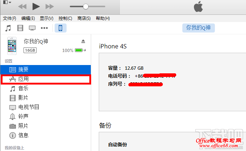Click the 你我的Q神 device button

tap(199, 28)
